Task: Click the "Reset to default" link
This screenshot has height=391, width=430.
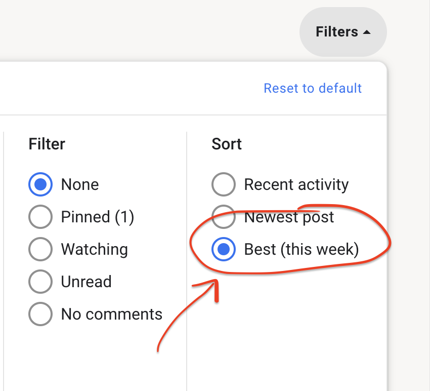Action: pyautogui.click(x=313, y=88)
